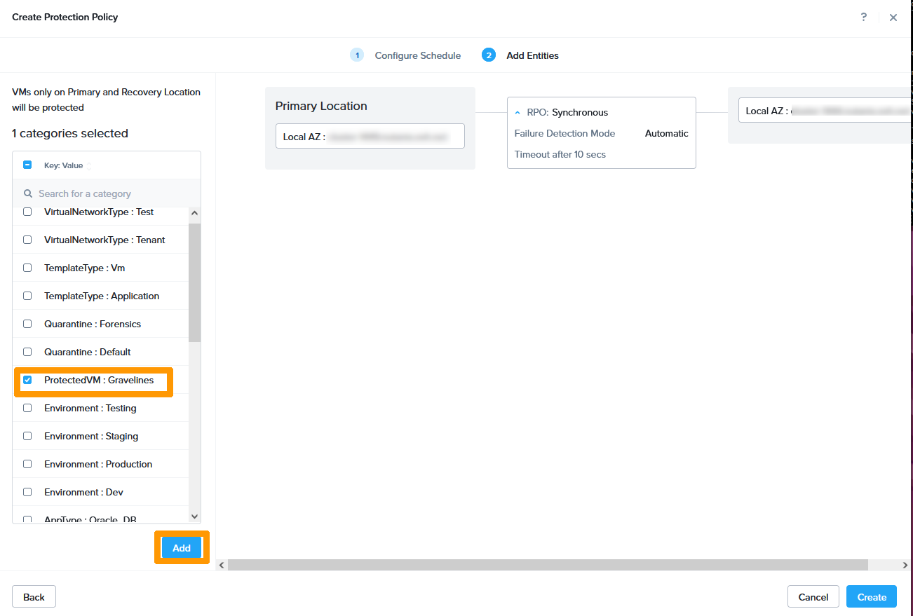Check Environment : Production category

27,464
